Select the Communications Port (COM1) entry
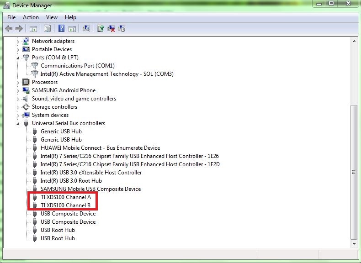The width and height of the screenshot is (361, 263). (x=78, y=66)
